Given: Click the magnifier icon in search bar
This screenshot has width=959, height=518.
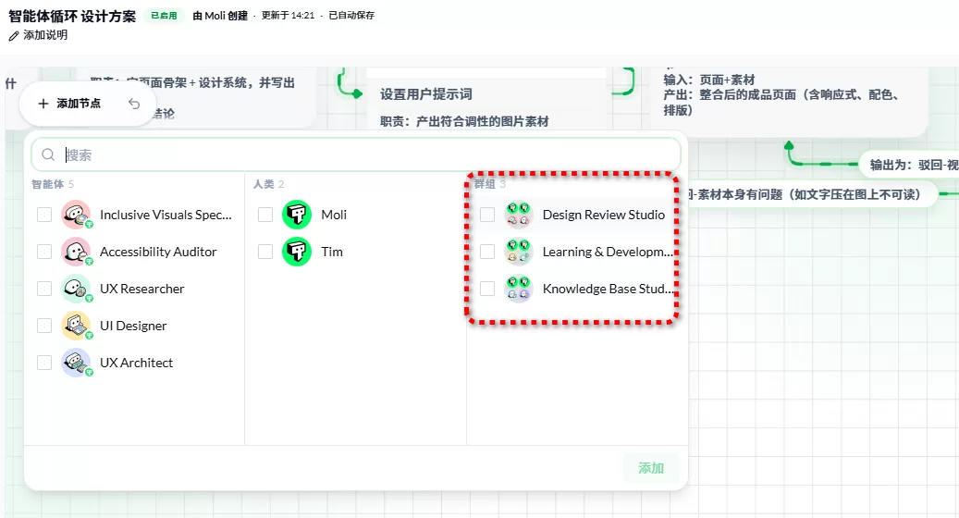Looking at the screenshot, I should [x=48, y=154].
